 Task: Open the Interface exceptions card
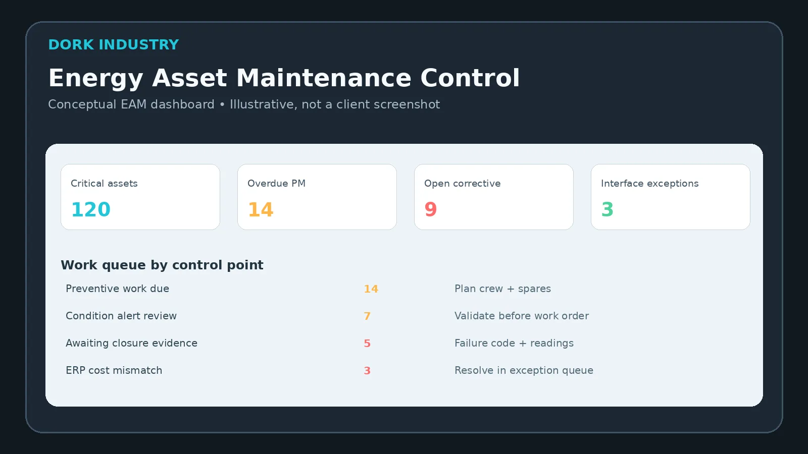[671, 197]
